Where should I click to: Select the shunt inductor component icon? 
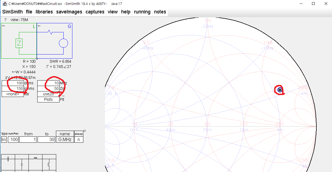(49, 165)
